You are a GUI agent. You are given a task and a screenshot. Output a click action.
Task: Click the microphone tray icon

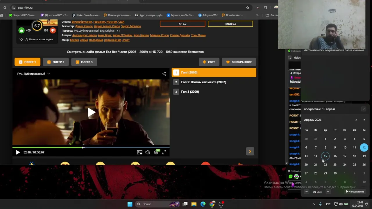tap(320, 204)
